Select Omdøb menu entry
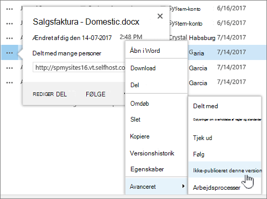The width and height of the screenshot is (267, 199). (140, 104)
